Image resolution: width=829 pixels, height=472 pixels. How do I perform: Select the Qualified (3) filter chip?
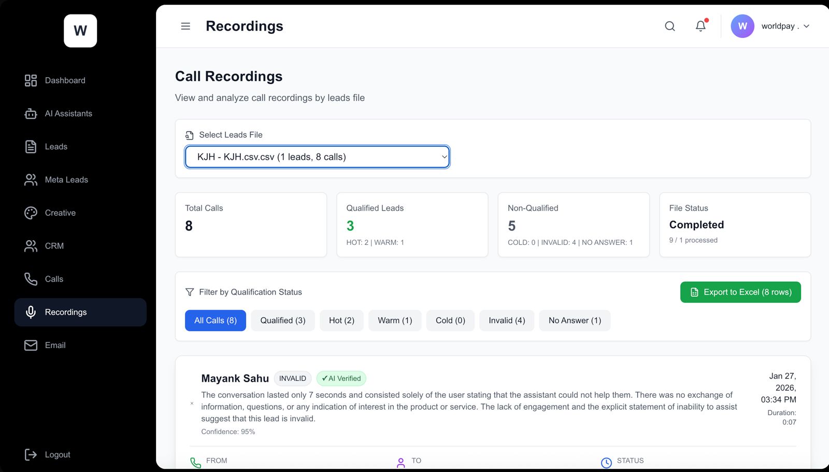click(282, 320)
